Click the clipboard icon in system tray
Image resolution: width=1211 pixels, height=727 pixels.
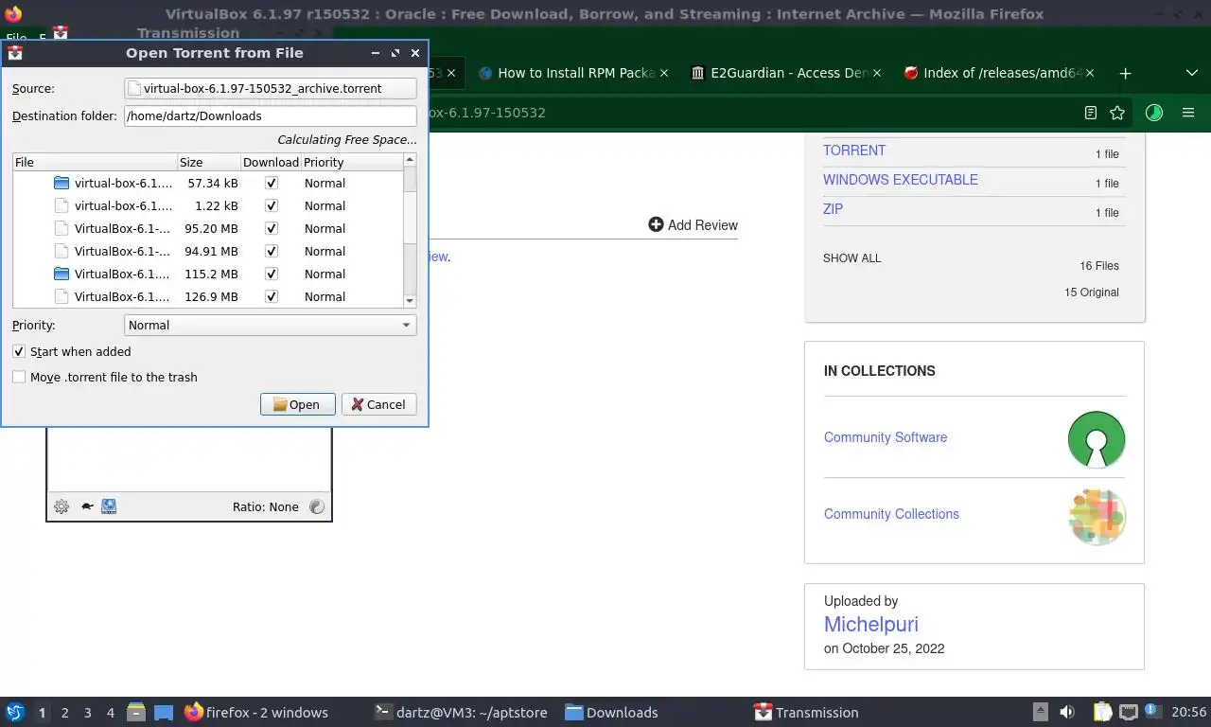click(x=1102, y=712)
